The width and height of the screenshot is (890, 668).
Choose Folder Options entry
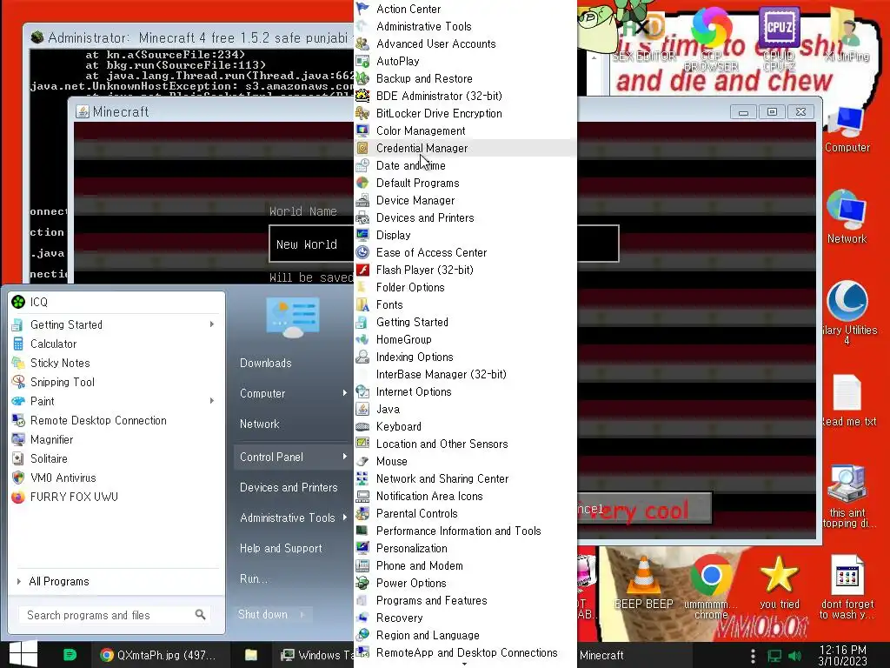pos(466,287)
